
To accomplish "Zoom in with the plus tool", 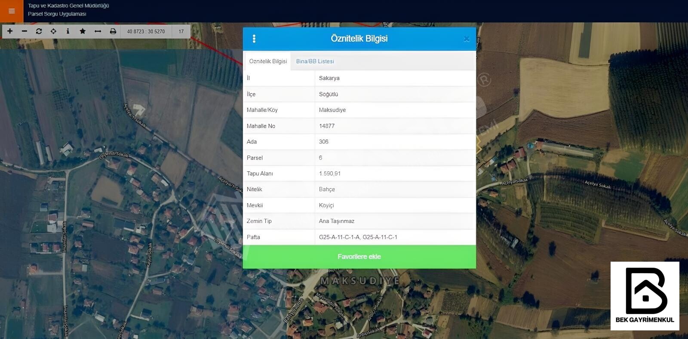I will pos(10,31).
